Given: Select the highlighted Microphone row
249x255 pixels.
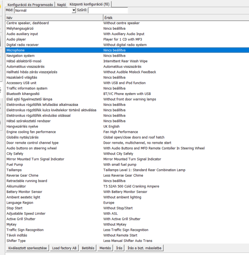Looking at the screenshot, I should (127, 50).
